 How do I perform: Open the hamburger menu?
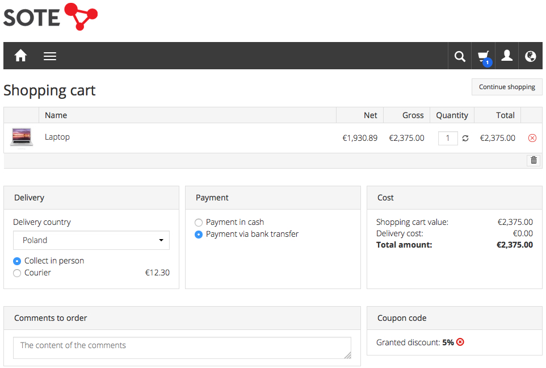(x=50, y=56)
